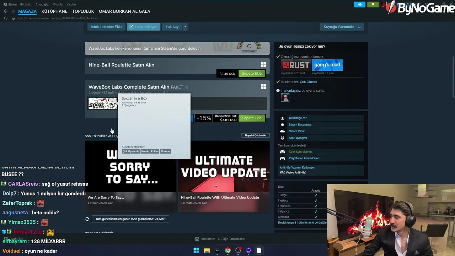The height and width of the screenshot is (256, 455).
Task: Open File Explorer from the taskbar
Action: [x=207, y=251]
